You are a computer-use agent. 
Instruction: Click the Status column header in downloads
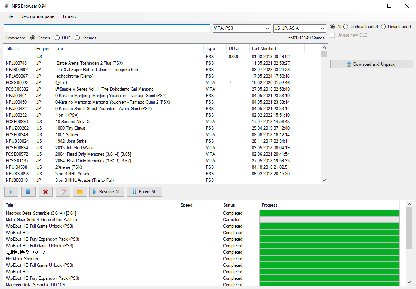click(x=240, y=205)
